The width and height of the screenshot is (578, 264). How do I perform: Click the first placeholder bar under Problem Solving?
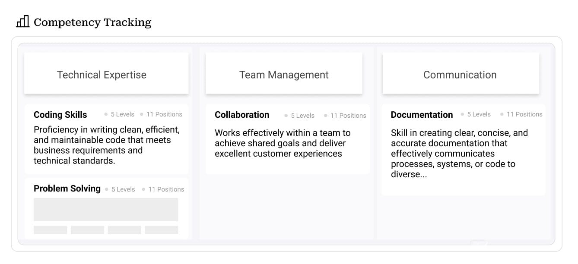50,229
